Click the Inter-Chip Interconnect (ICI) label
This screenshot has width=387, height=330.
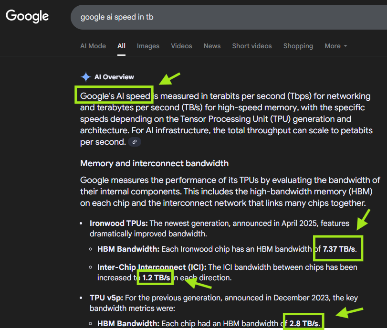pos(152,267)
